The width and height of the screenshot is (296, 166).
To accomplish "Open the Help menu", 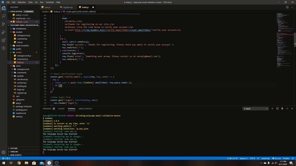I will 58,2.
